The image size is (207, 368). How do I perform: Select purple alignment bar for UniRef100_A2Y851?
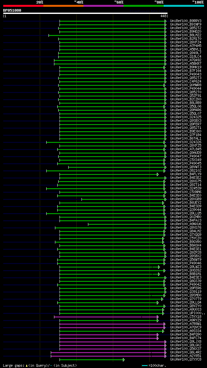coord(109,356)
